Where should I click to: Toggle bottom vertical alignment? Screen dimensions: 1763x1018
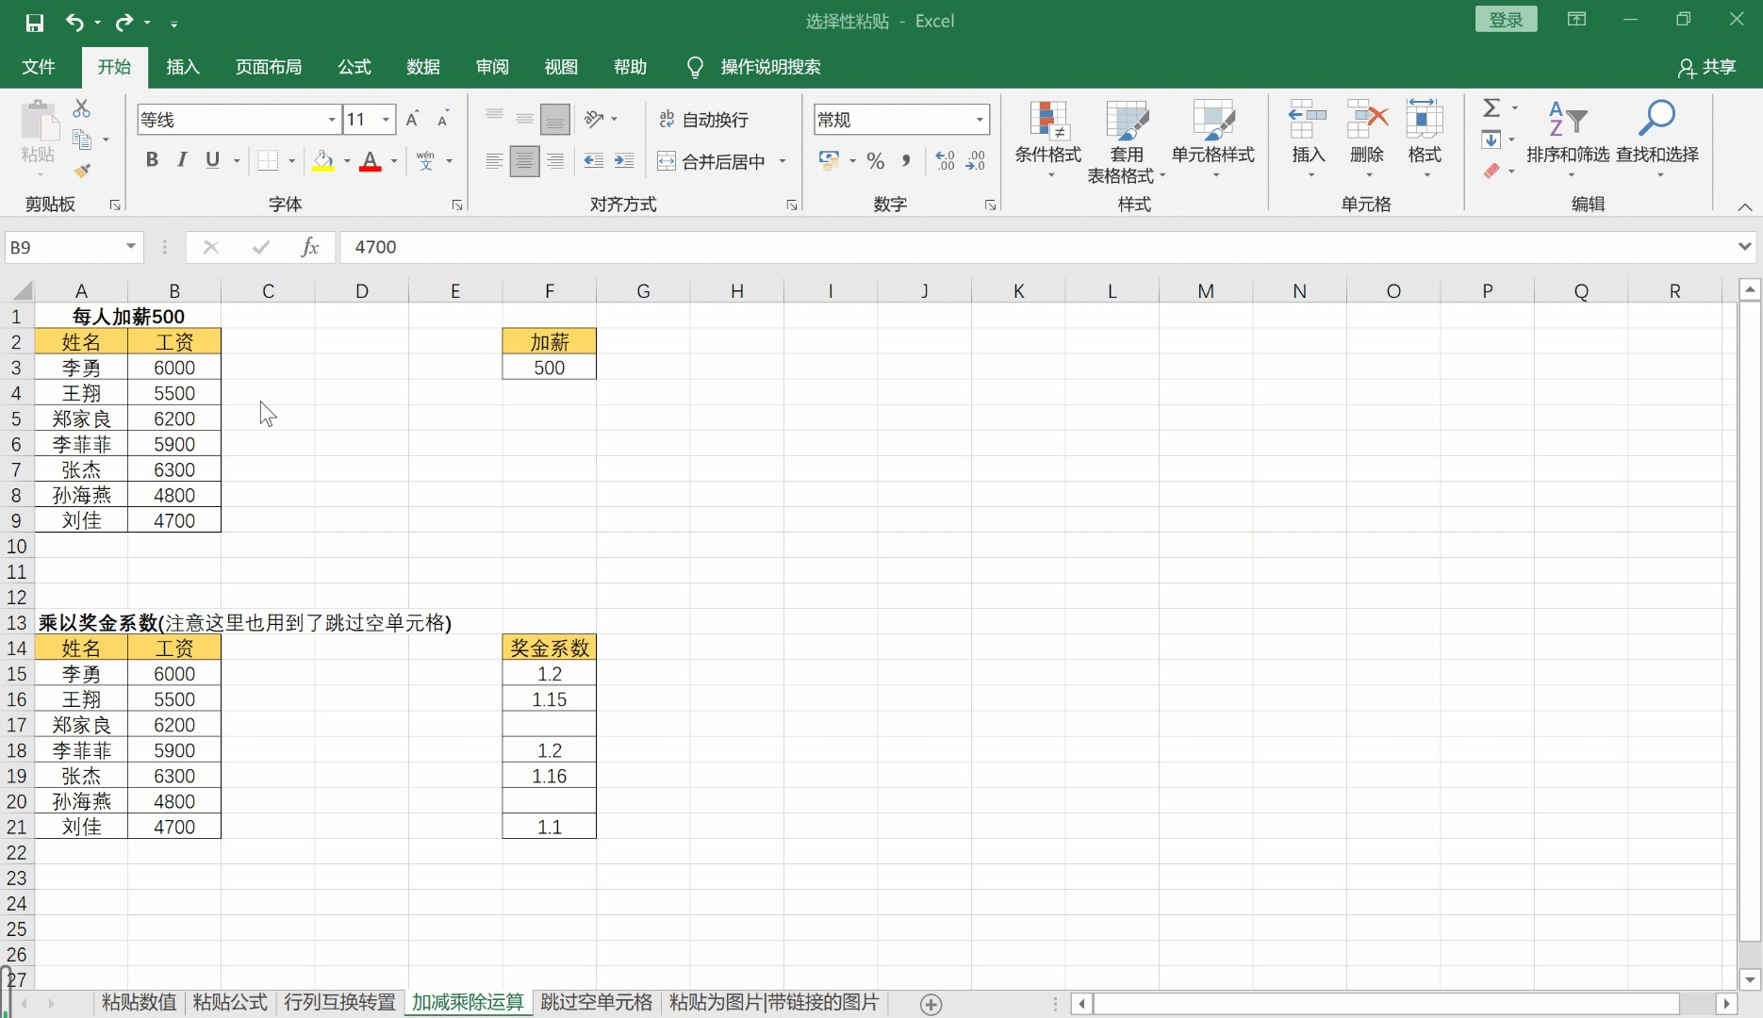click(555, 119)
